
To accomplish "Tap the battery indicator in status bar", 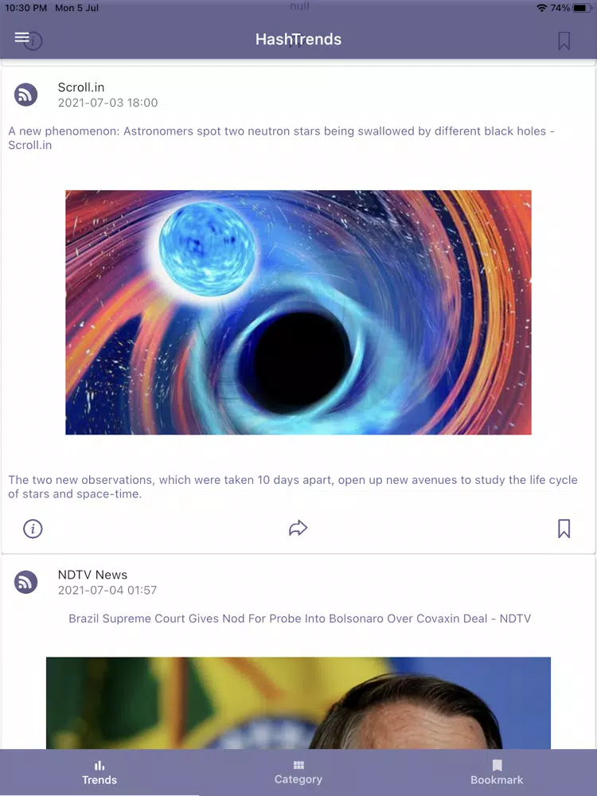I will (x=583, y=8).
